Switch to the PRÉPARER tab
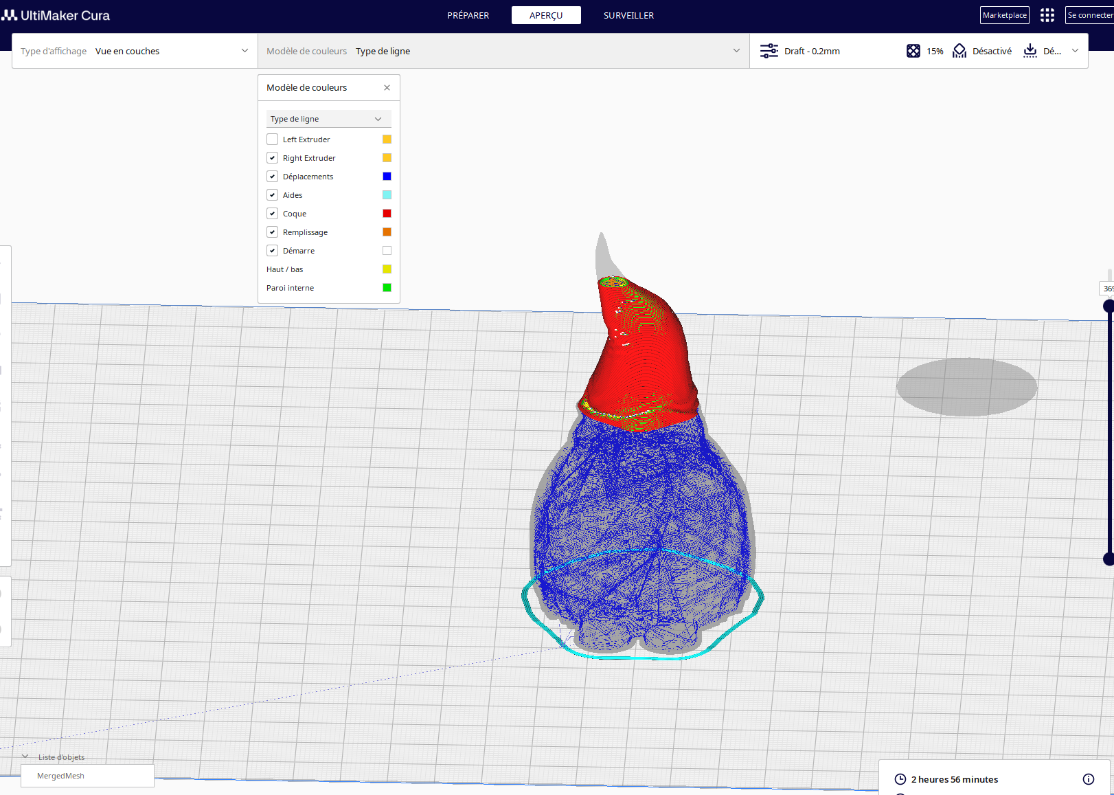 pyautogui.click(x=468, y=15)
